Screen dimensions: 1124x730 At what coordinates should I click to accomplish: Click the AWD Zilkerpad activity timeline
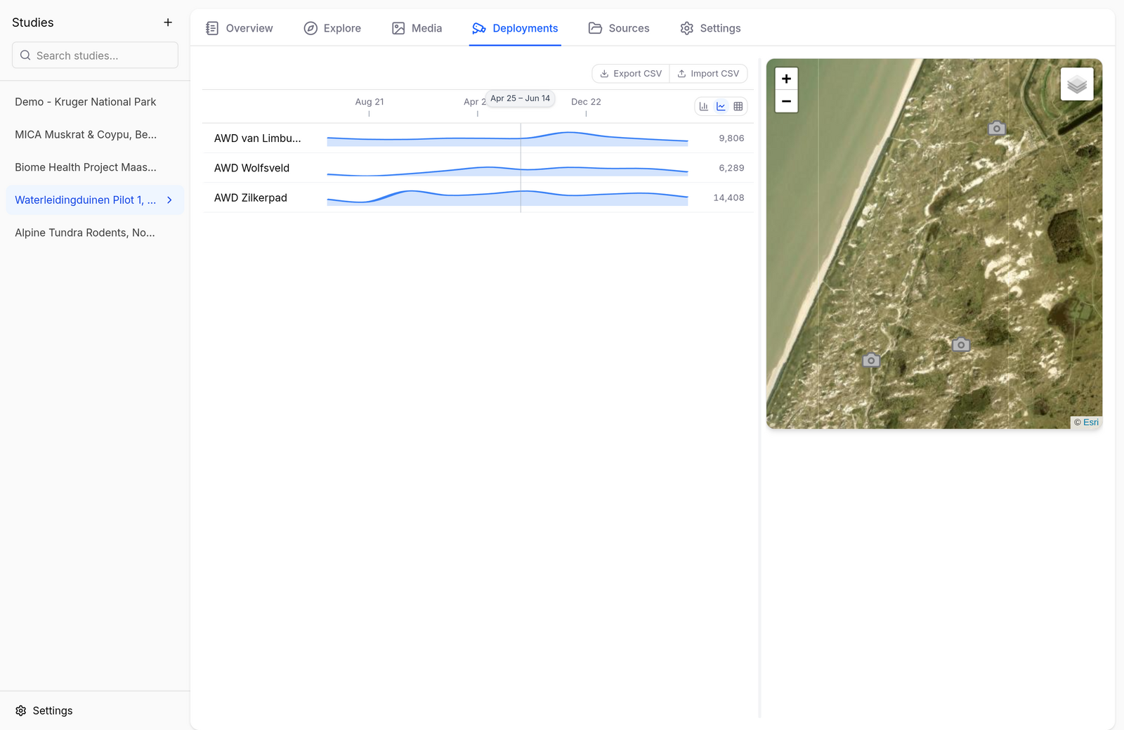point(507,197)
